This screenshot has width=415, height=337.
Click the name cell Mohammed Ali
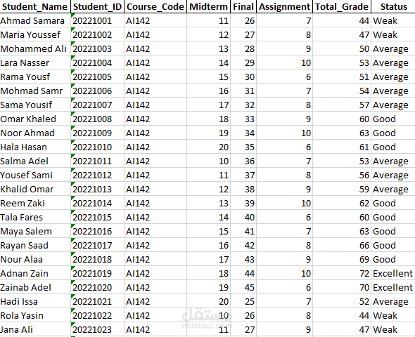click(x=35, y=48)
